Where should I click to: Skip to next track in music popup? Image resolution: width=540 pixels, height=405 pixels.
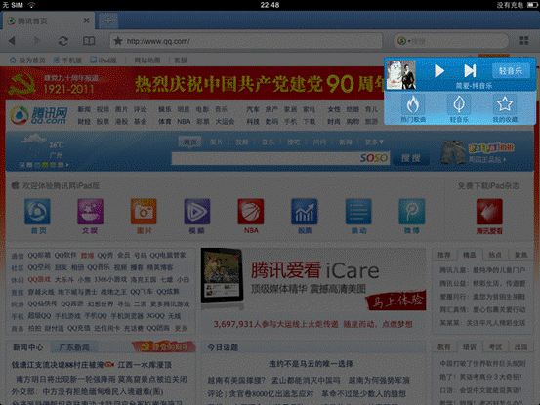point(470,71)
